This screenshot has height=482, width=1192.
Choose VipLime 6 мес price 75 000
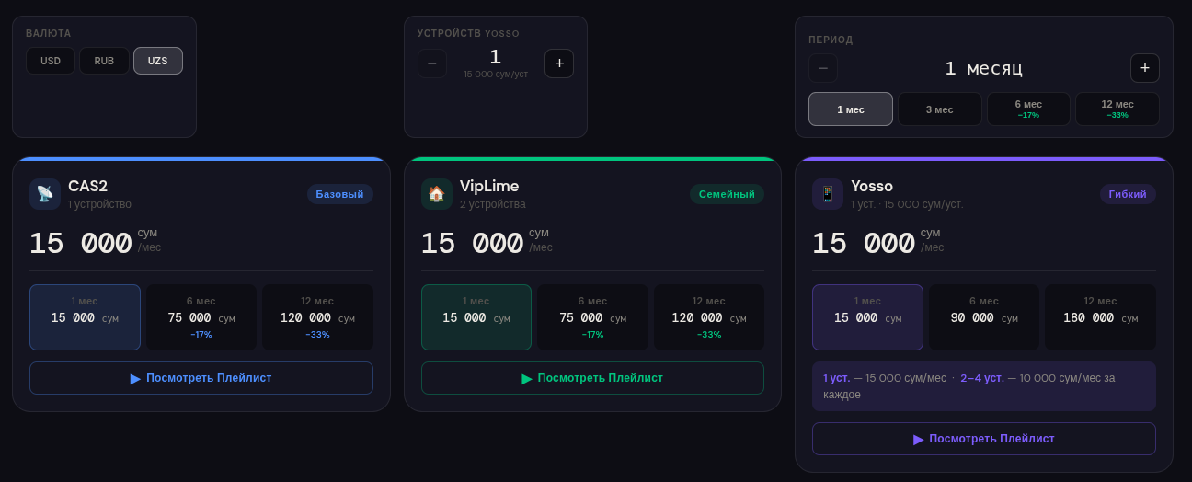pos(592,317)
